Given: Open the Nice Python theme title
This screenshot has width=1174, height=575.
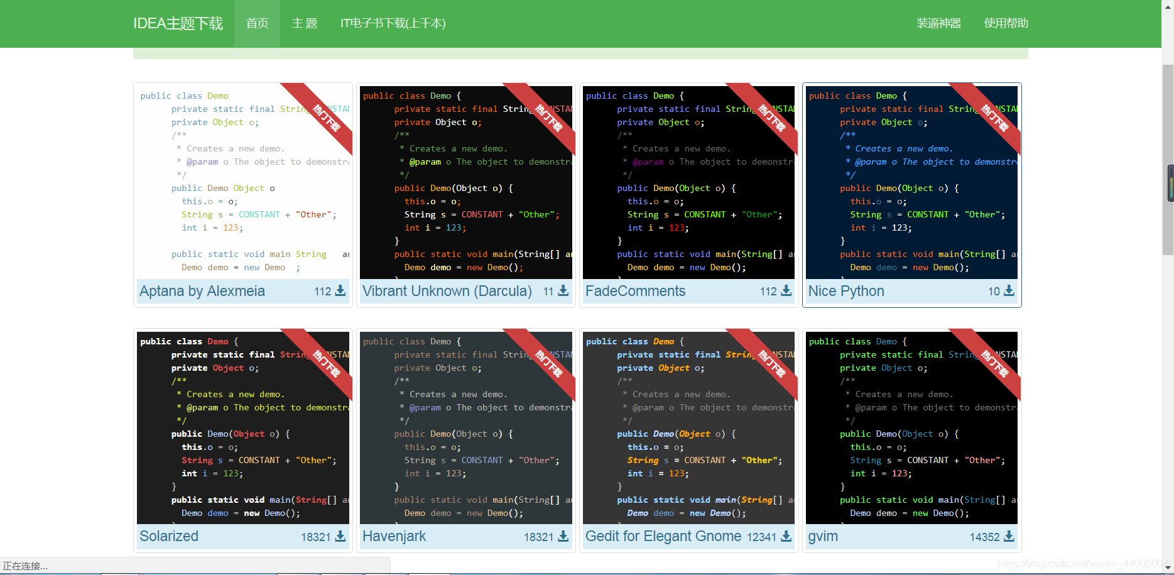Looking at the screenshot, I should 846,291.
